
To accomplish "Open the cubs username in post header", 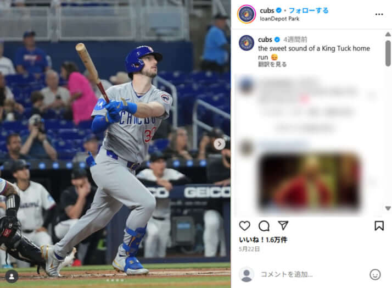I will (x=267, y=10).
